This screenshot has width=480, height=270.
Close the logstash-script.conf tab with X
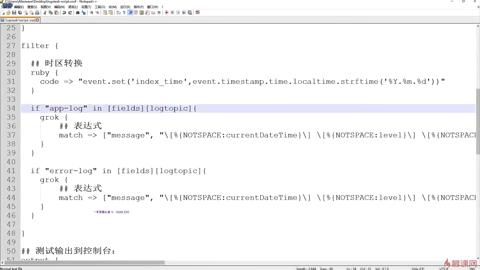point(37,20)
